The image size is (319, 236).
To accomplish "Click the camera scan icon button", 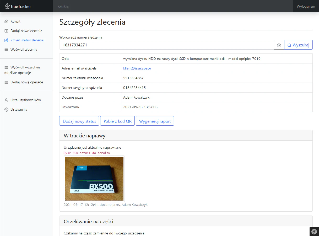I will click(x=279, y=45).
